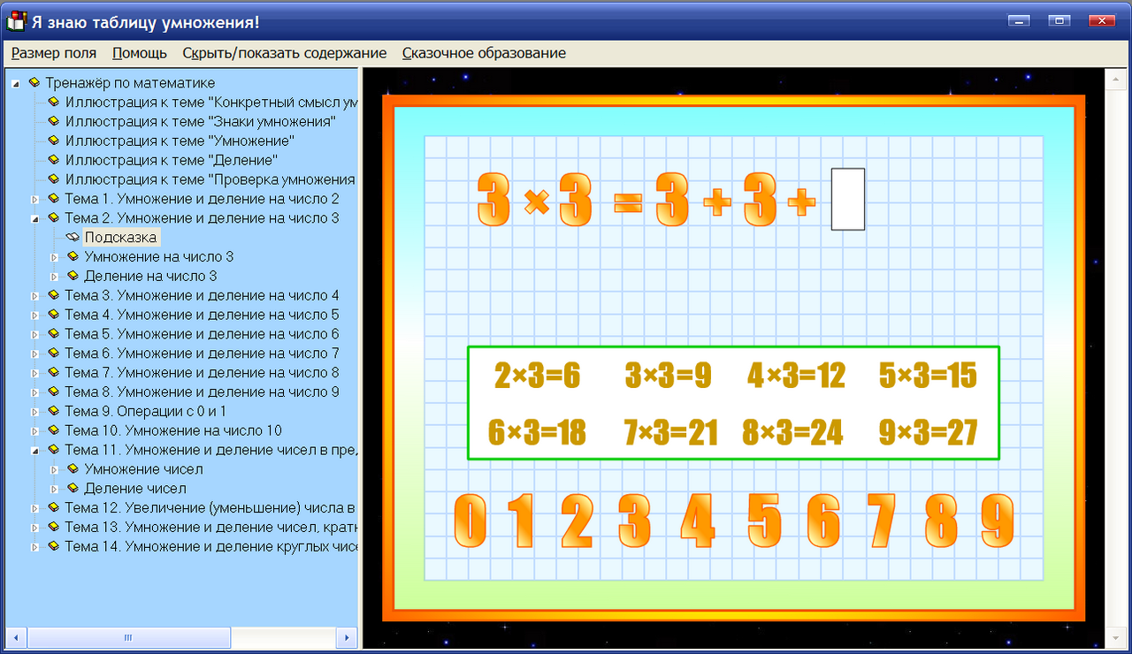The height and width of the screenshot is (654, 1132).
Task: Select Тема 10. Умножение на число 10
Action: [x=173, y=430]
